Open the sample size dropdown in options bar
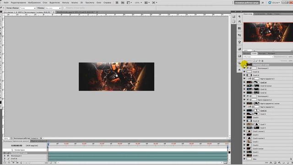The image size is (293, 165). (27, 8)
